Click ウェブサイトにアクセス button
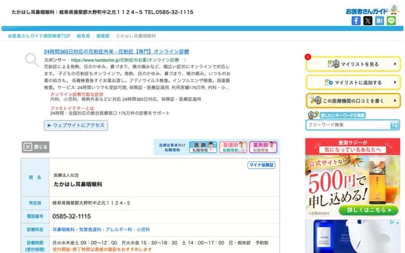 [76, 125]
